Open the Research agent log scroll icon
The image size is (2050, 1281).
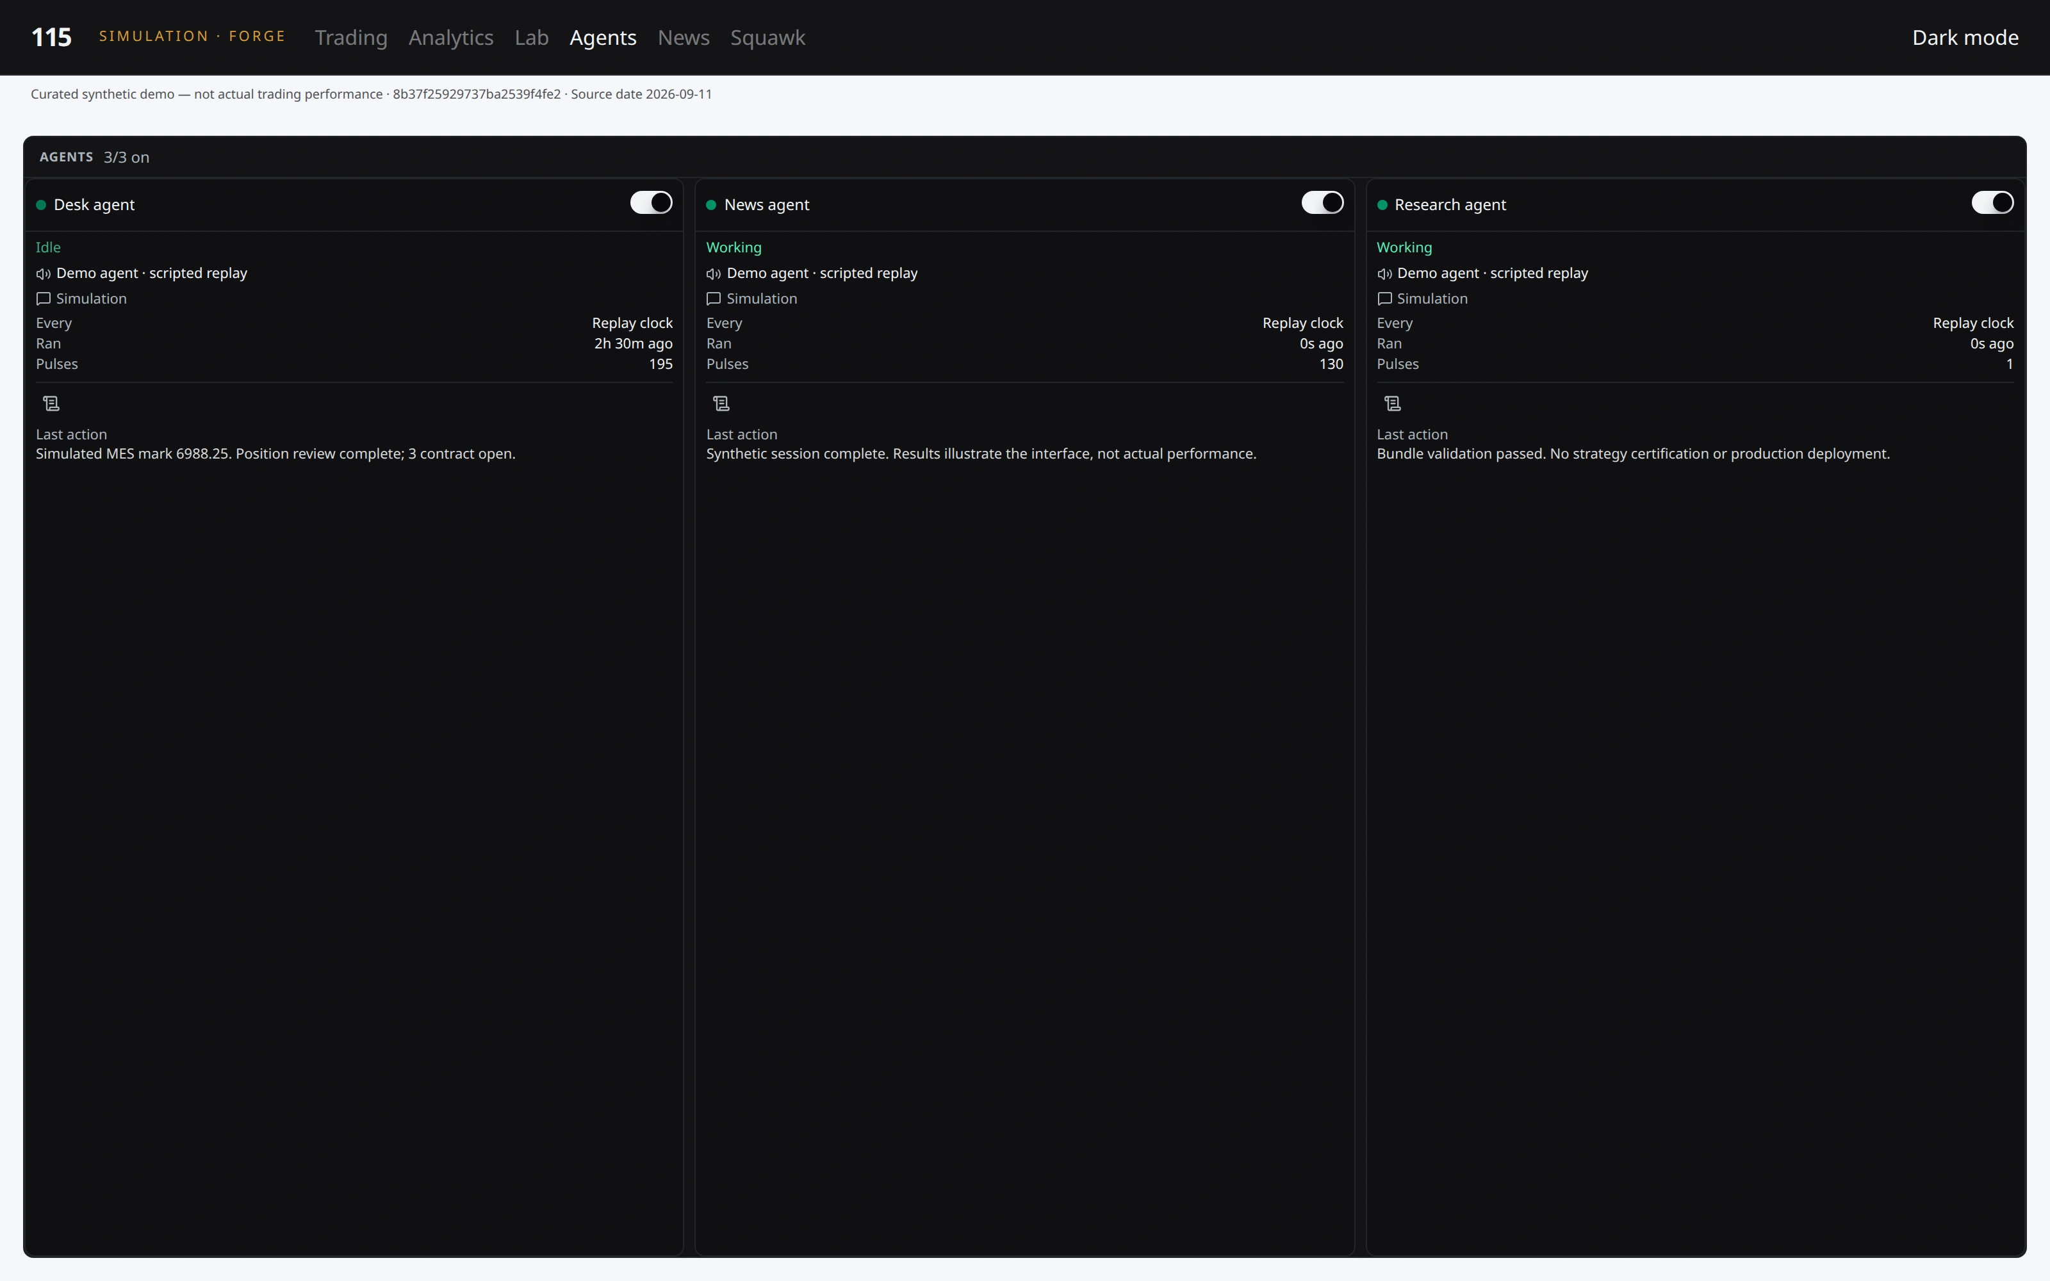1393,404
